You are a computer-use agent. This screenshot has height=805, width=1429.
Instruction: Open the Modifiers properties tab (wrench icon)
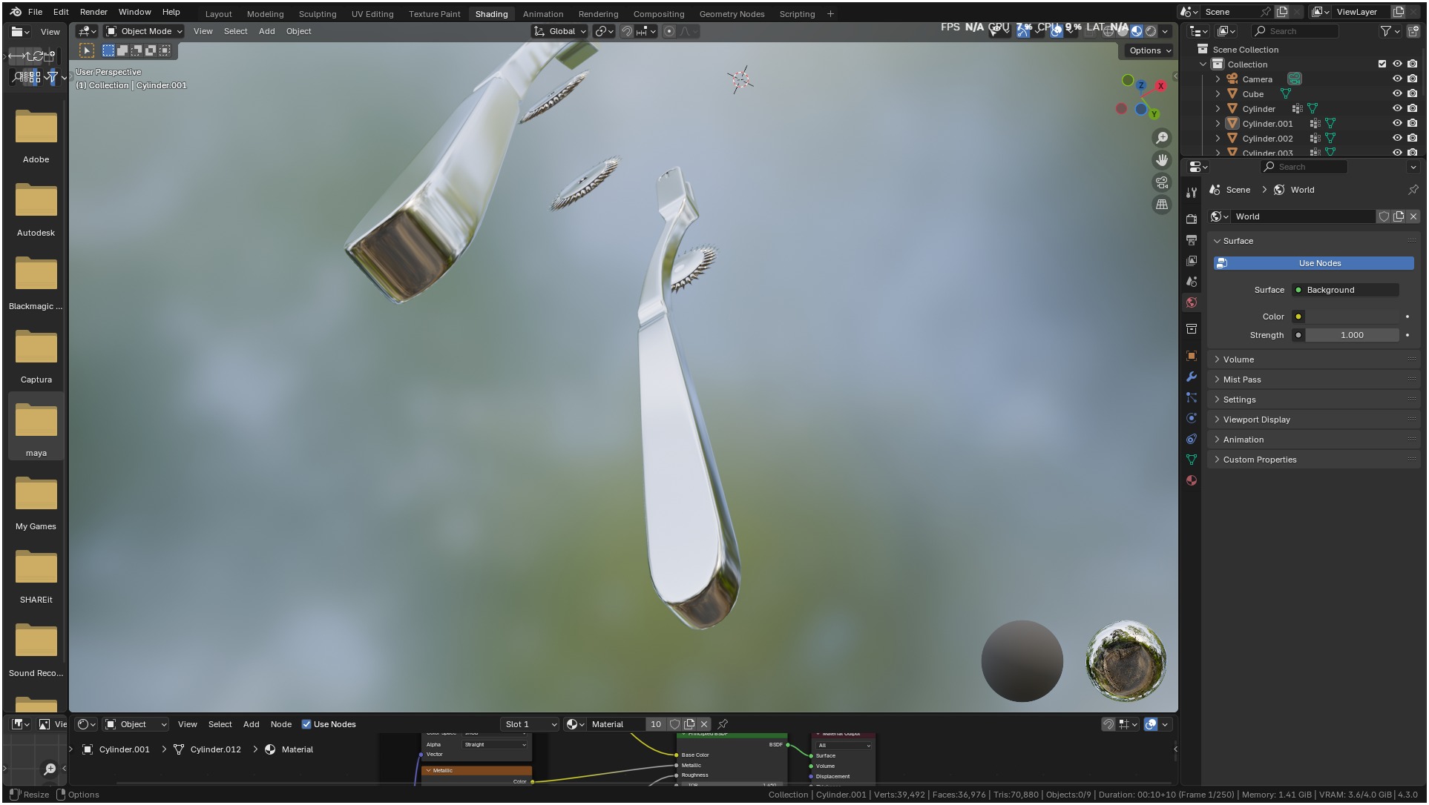(x=1192, y=377)
